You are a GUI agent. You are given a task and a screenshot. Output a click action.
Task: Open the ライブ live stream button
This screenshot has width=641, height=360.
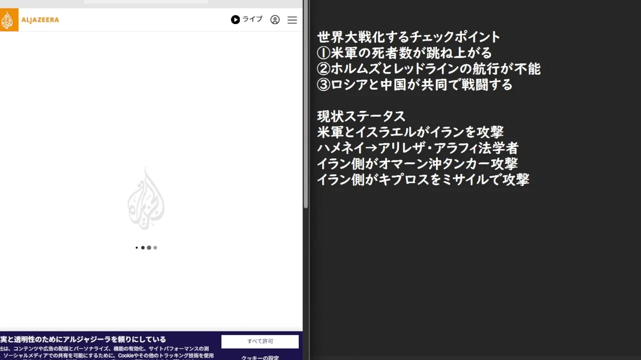point(246,19)
